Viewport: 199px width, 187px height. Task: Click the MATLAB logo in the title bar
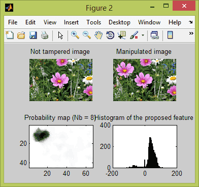pyautogui.click(x=9, y=8)
